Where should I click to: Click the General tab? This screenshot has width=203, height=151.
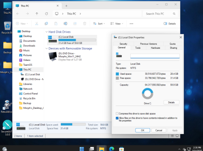122,47
